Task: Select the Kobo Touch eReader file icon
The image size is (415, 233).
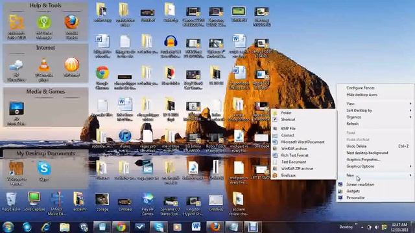Action: point(216,142)
